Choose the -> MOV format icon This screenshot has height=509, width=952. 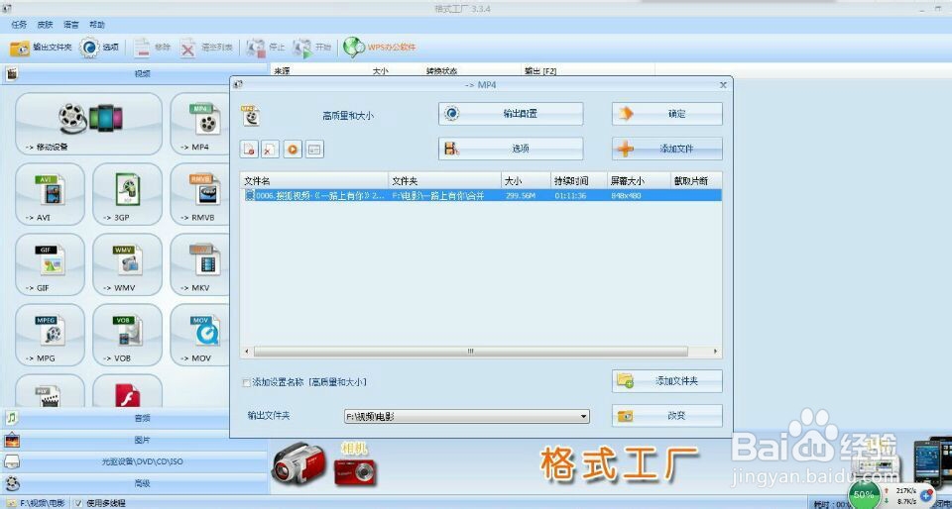[199, 335]
